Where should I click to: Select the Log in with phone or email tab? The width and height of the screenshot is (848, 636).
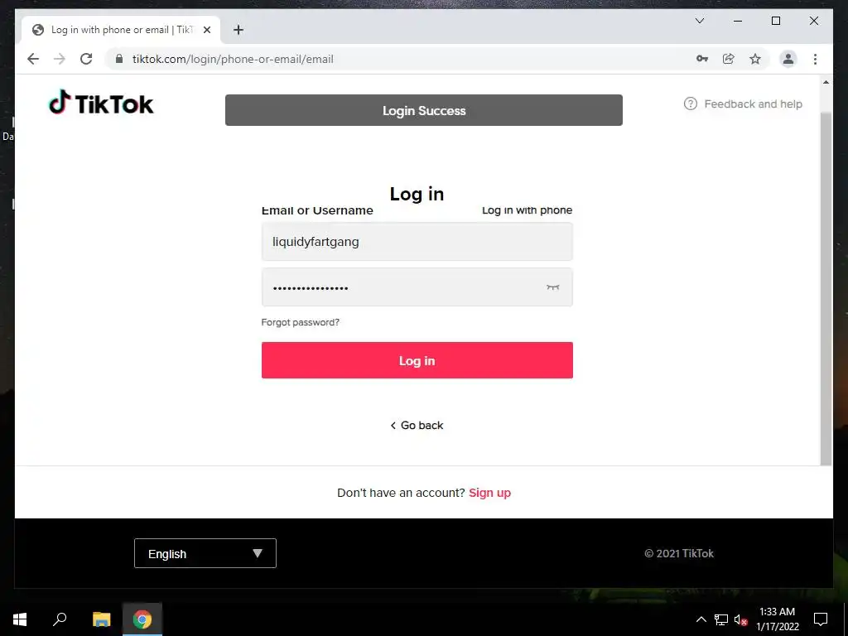[x=121, y=30]
